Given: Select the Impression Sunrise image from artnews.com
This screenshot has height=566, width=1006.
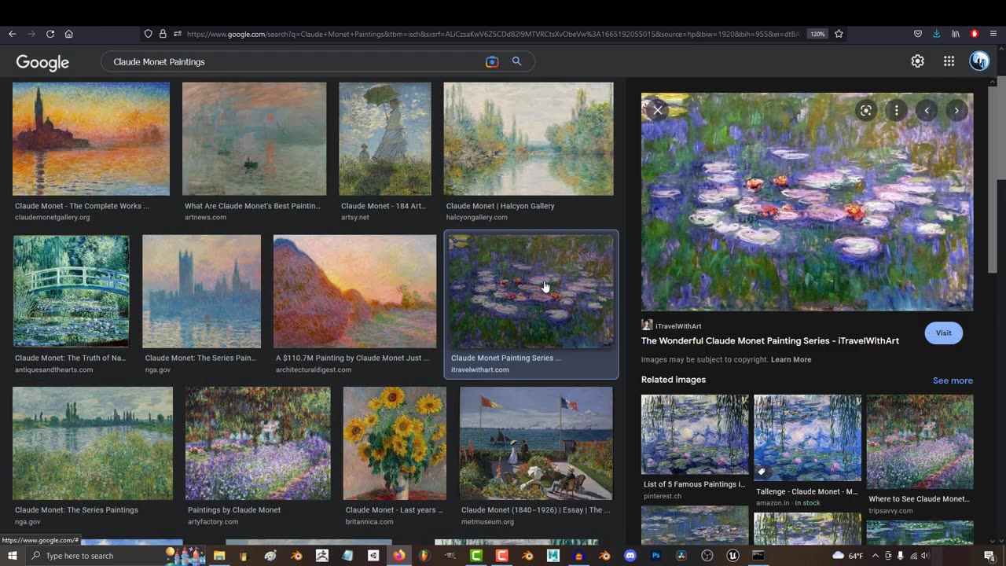Looking at the screenshot, I should [x=254, y=139].
